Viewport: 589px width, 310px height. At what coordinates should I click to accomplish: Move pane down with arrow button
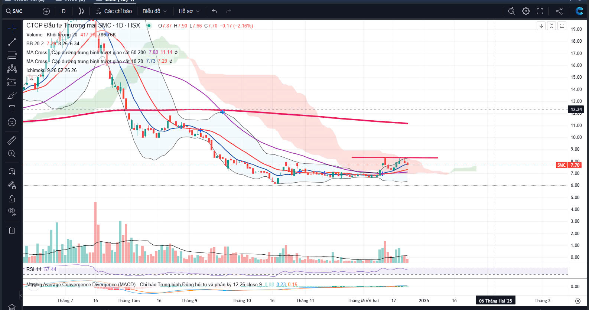click(x=541, y=26)
